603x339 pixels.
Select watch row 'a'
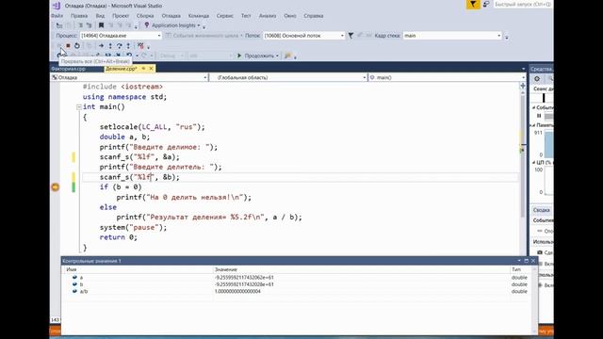click(x=296, y=277)
